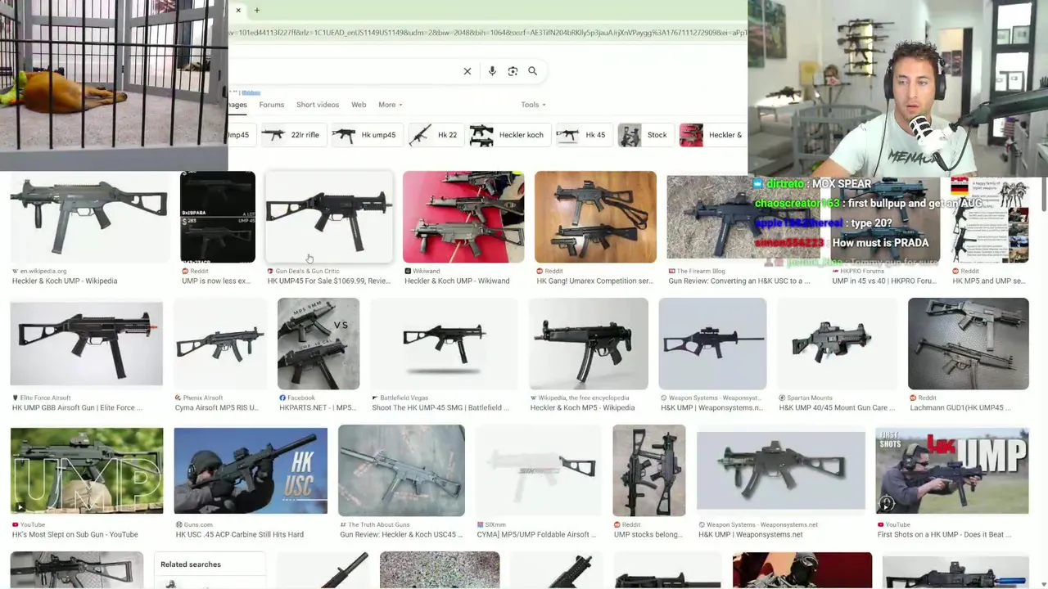This screenshot has height=589, width=1048.
Task: Open the Forums search tab
Action: pyautogui.click(x=272, y=105)
